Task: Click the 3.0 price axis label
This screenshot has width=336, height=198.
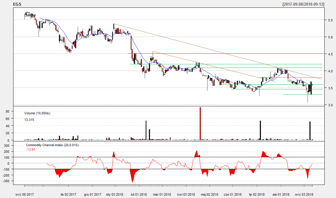Action: point(330,105)
